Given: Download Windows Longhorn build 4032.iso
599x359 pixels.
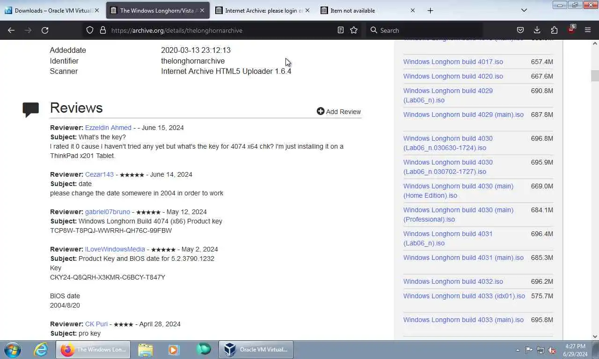Looking at the screenshot, I should (453, 281).
